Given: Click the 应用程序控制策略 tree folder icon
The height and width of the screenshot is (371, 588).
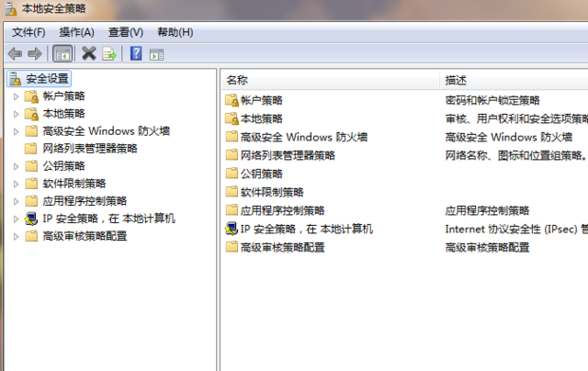Looking at the screenshot, I should pos(31,201).
